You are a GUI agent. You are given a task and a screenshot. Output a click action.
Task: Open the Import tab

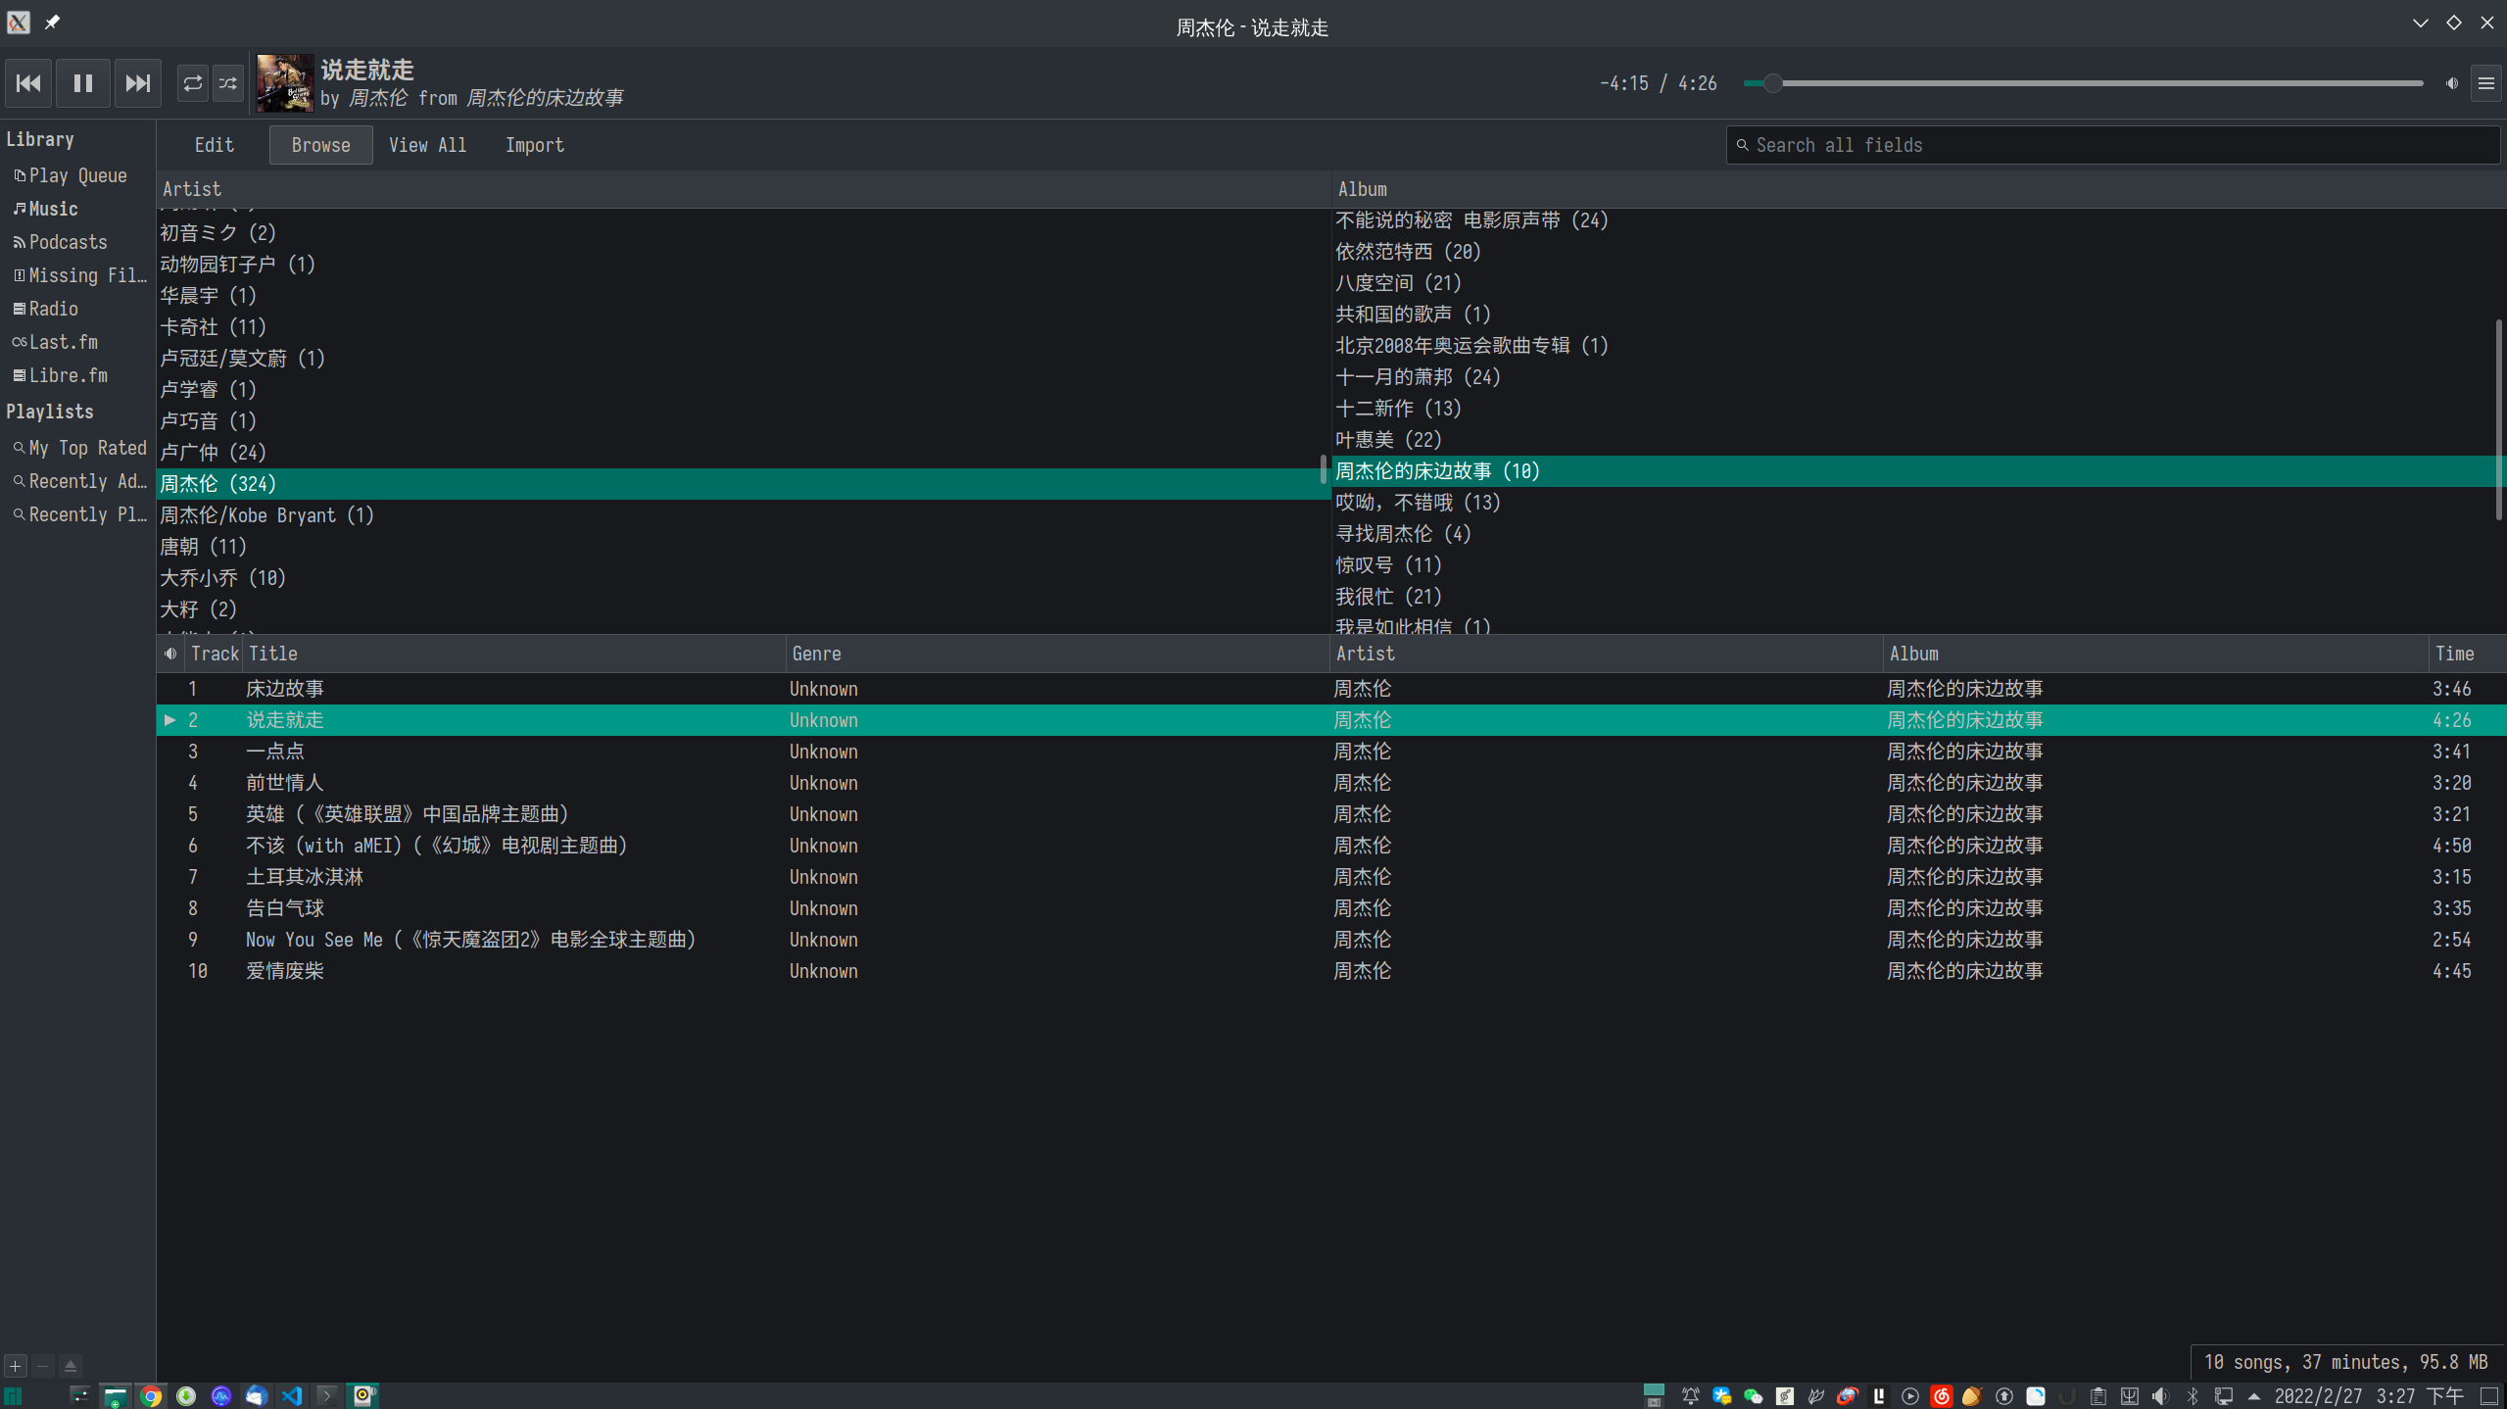click(x=534, y=145)
